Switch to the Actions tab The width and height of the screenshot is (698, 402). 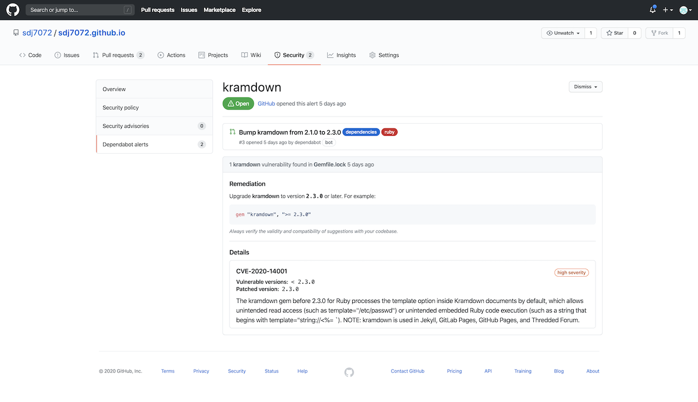click(x=171, y=55)
